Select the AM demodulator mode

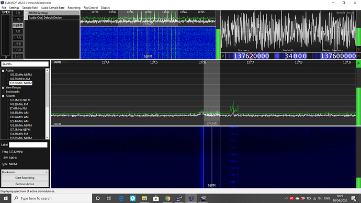point(18,31)
